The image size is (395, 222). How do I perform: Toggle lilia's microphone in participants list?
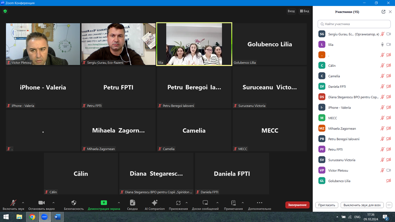coord(382,44)
